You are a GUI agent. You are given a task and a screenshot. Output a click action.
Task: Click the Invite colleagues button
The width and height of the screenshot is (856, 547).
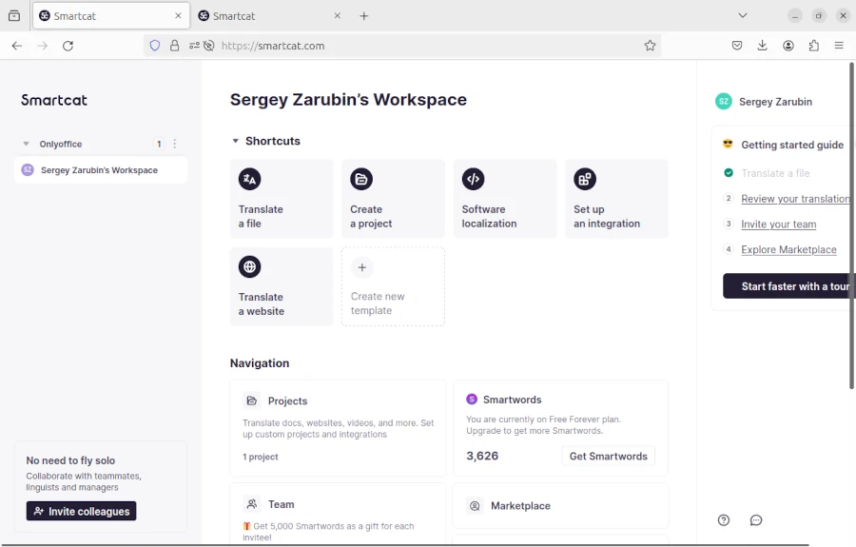[x=82, y=511]
